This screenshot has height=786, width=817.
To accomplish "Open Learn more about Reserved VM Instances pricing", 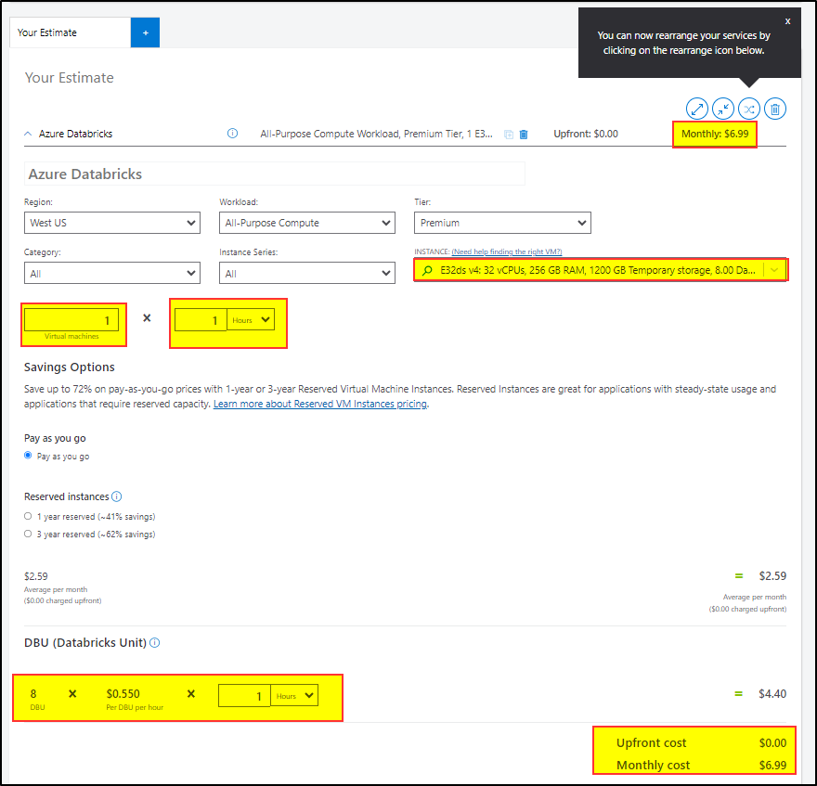I will click(320, 404).
